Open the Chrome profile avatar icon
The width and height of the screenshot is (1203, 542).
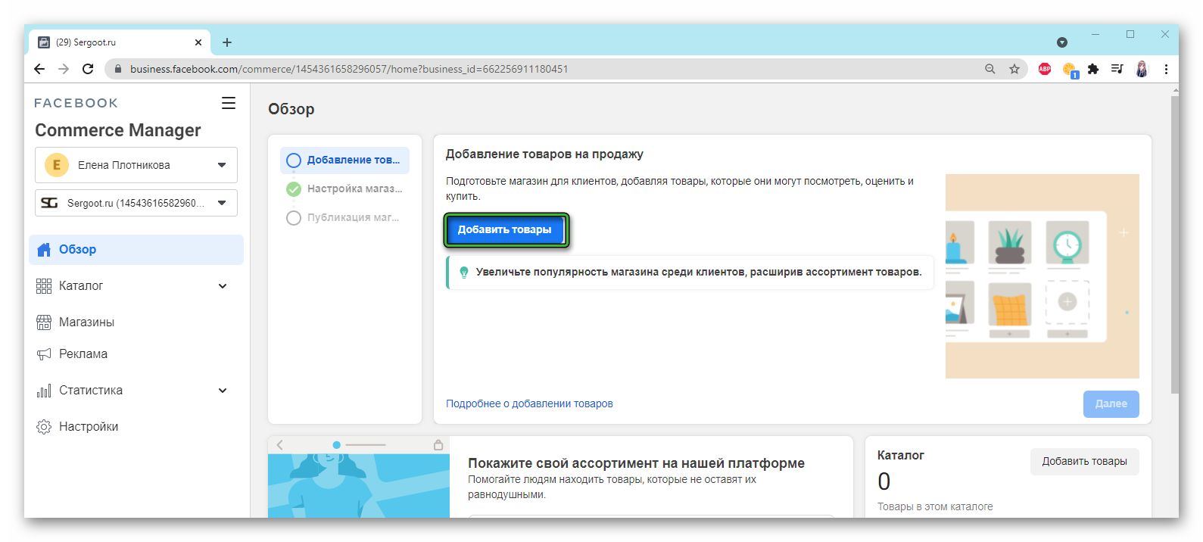(x=1142, y=69)
